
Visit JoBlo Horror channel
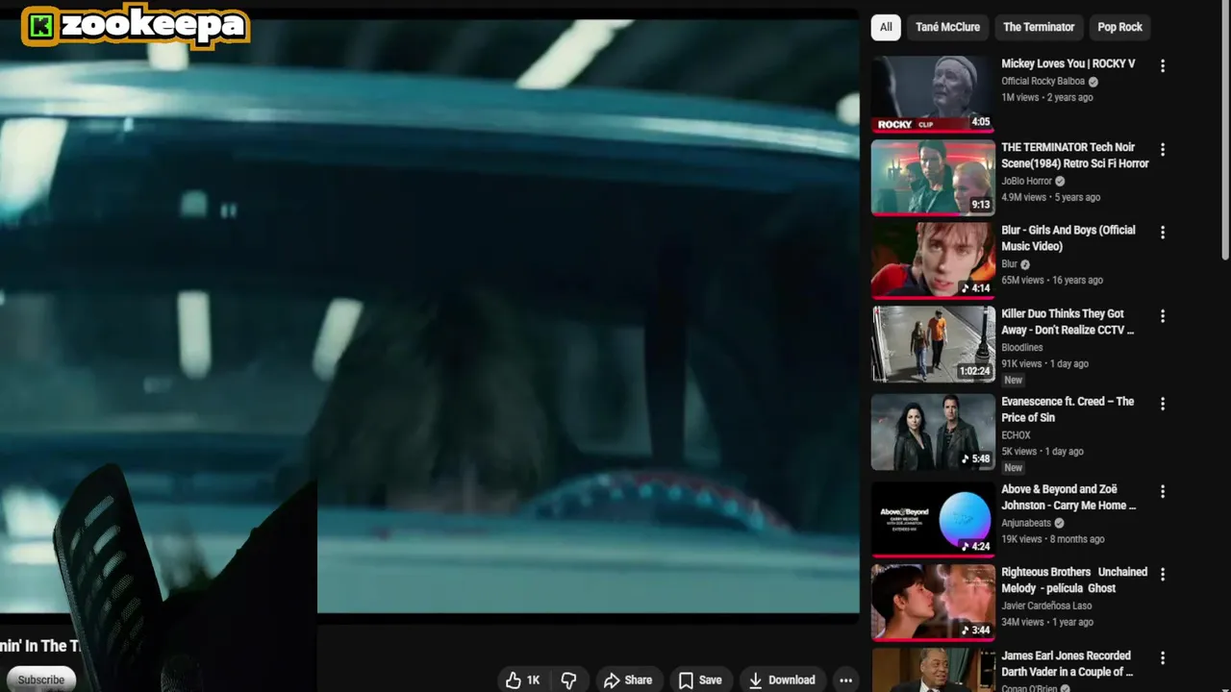pos(1026,181)
